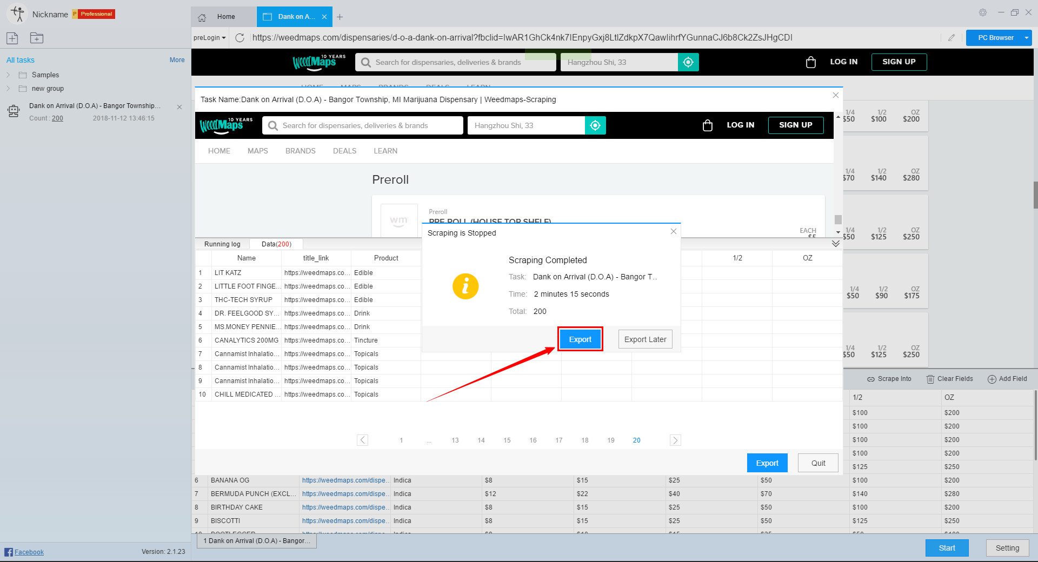Click the robot task icon in sidebar
The height and width of the screenshot is (562, 1038).
(x=14, y=111)
